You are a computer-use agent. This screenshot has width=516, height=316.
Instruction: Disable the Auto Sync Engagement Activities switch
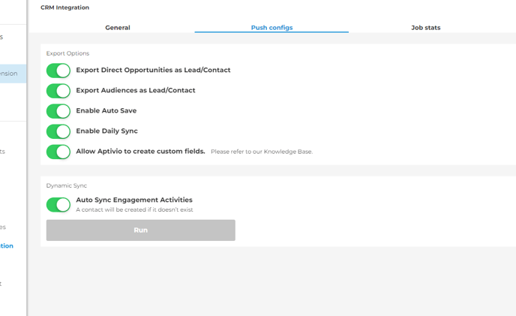[x=58, y=205]
